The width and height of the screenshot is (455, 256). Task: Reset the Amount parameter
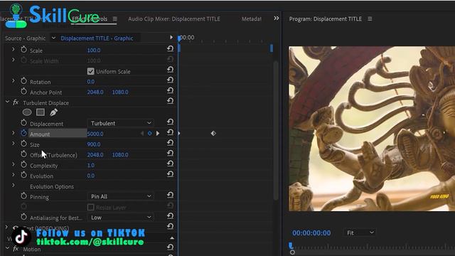click(x=170, y=132)
